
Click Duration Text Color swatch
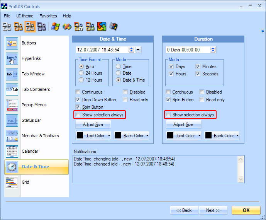pos(170,136)
